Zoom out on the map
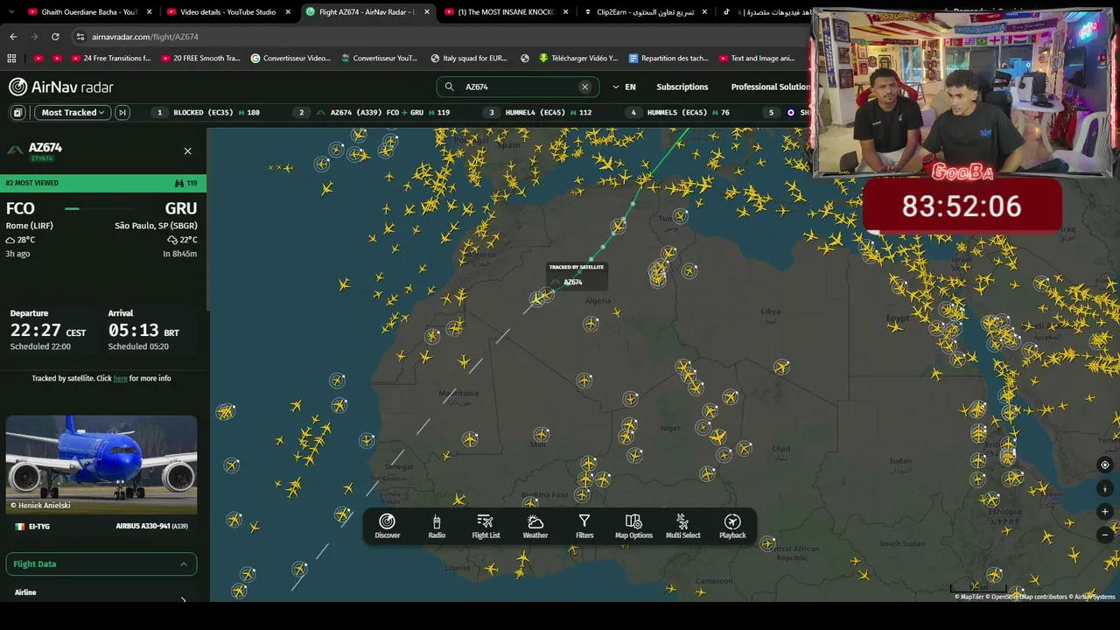1120x630 pixels. (1105, 534)
